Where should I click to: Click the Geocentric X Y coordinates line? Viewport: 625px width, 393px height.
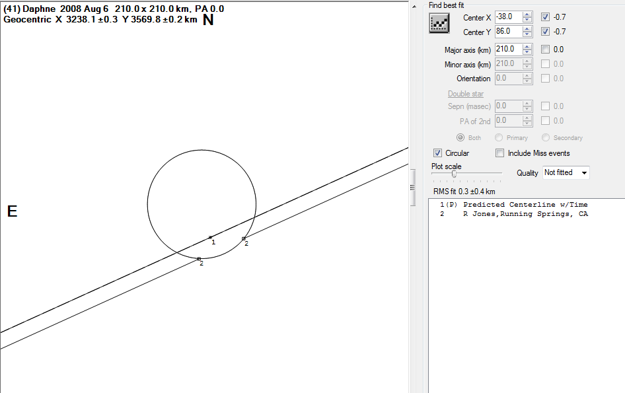pyautogui.click(x=100, y=20)
